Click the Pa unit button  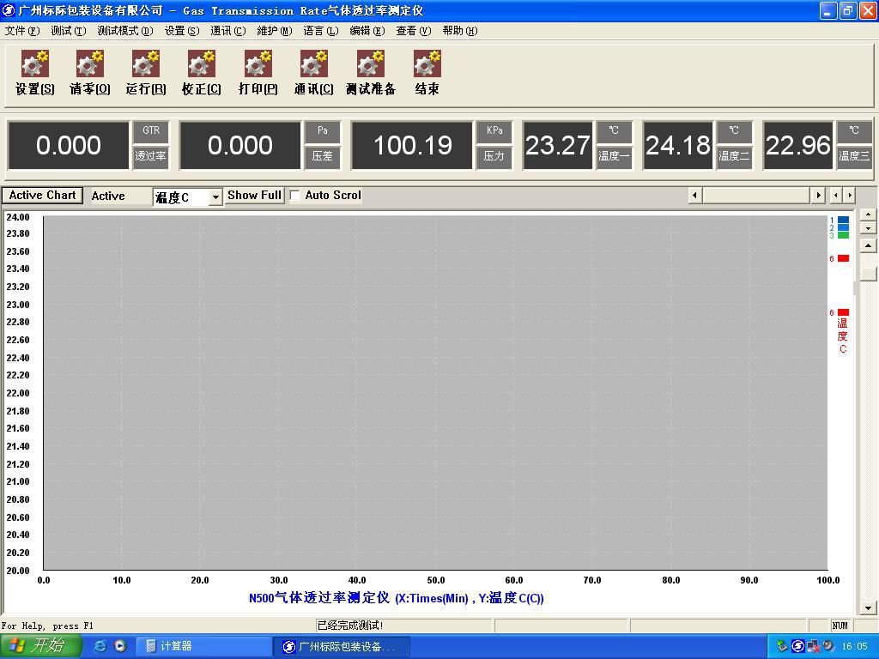click(323, 130)
